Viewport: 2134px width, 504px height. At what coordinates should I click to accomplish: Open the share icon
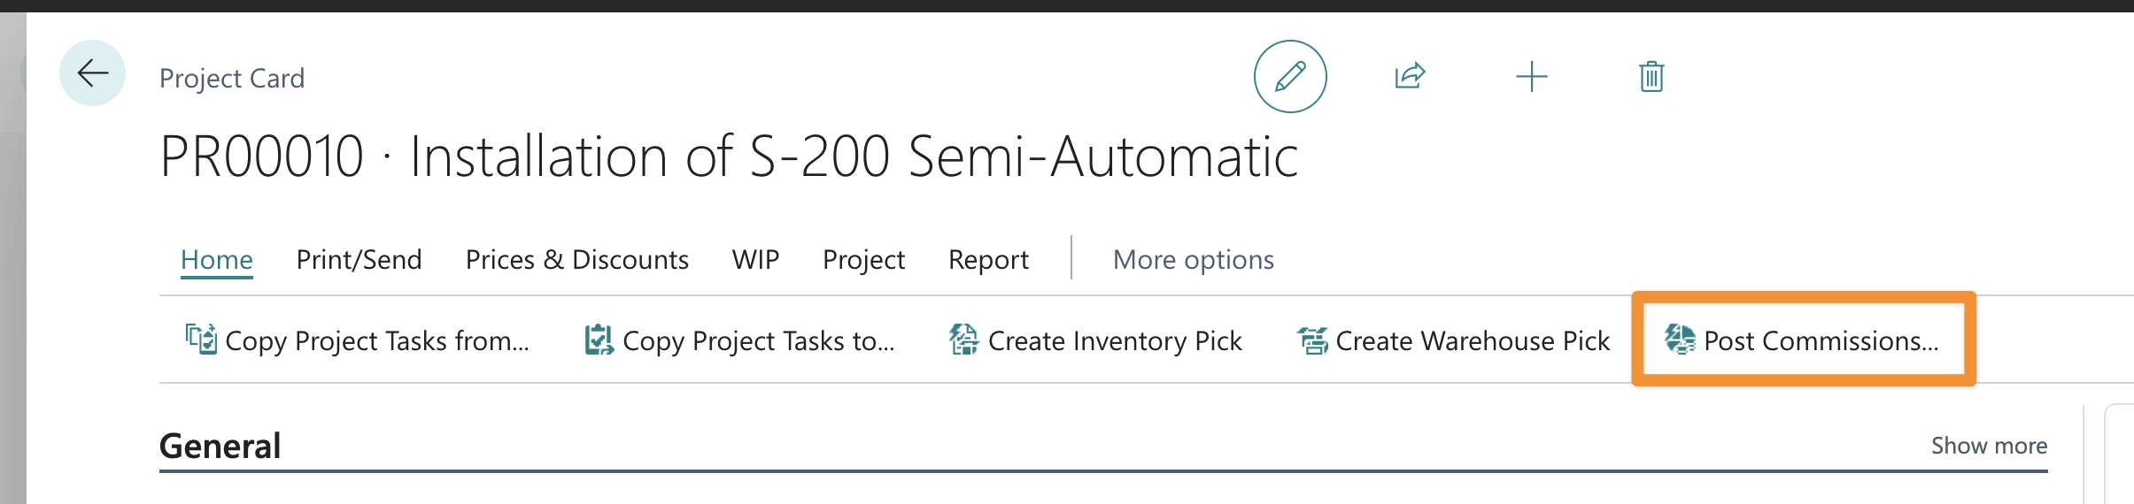coord(1410,76)
